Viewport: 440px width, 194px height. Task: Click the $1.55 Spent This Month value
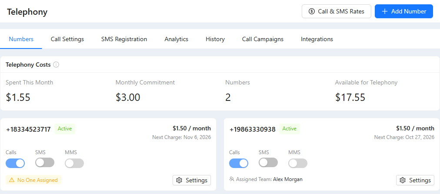[x=18, y=97]
